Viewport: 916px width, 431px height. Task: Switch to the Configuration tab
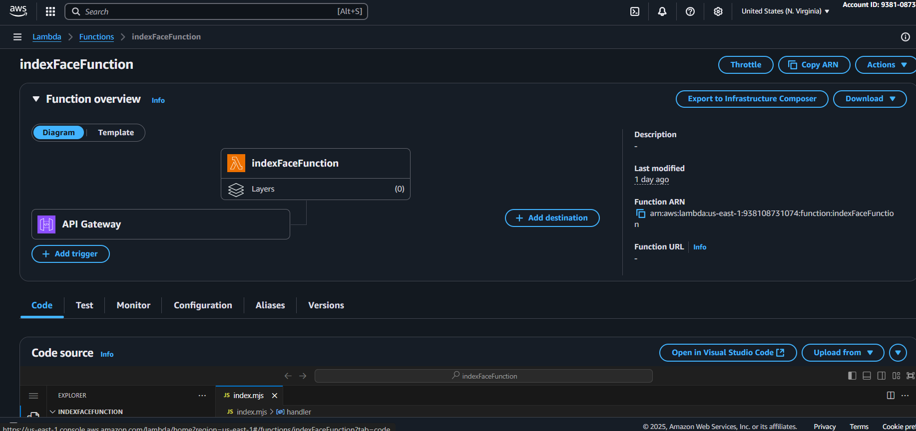click(x=203, y=305)
